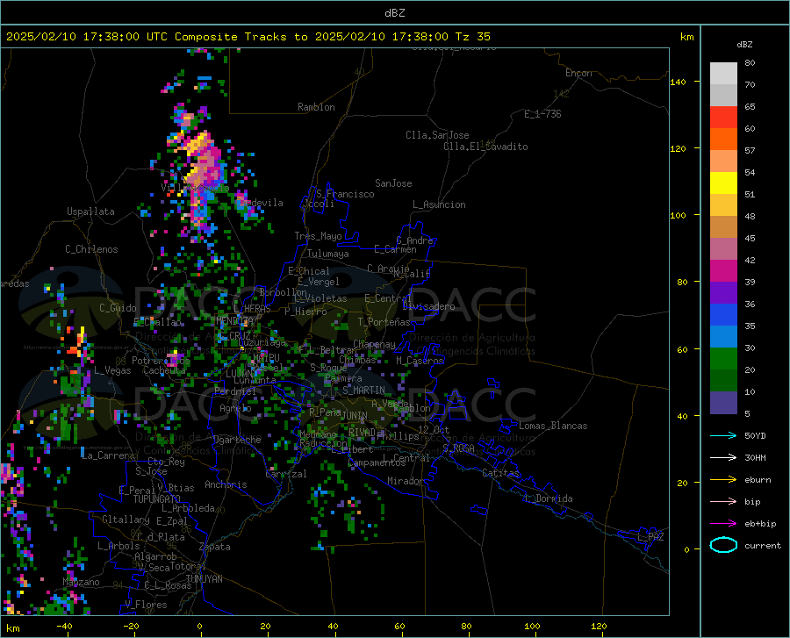Click the yellow timestamp title line
The height and width of the screenshot is (638, 790).
248,37
